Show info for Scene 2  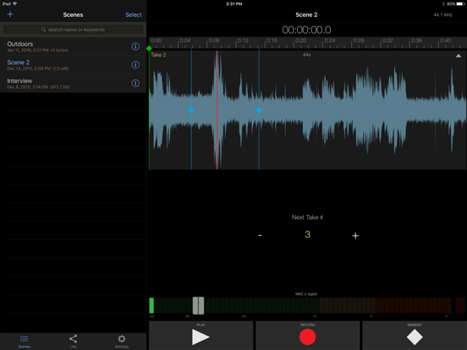pos(135,65)
